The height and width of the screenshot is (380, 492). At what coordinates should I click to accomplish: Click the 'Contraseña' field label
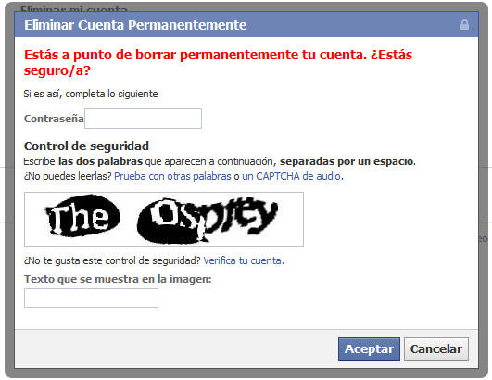[54, 119]
